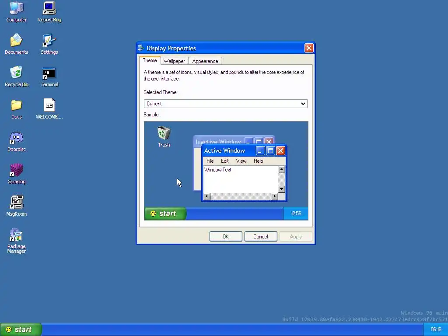Screen dimensions: 448x336
Task: Click the Inactive Window title in the sample
Action: pyautogui.click(x=218, y=142)
